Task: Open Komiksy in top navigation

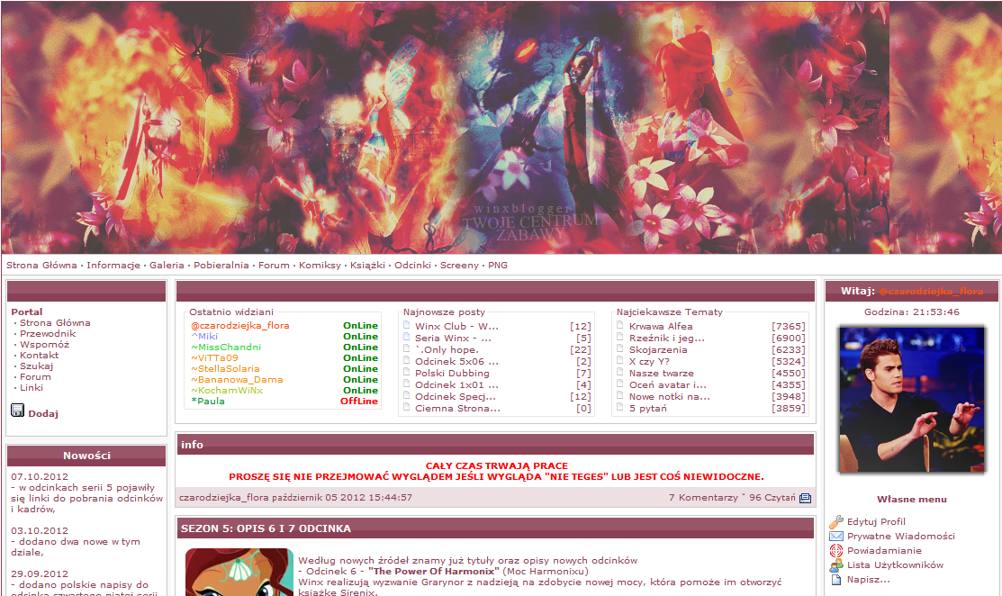Action: 320,265
